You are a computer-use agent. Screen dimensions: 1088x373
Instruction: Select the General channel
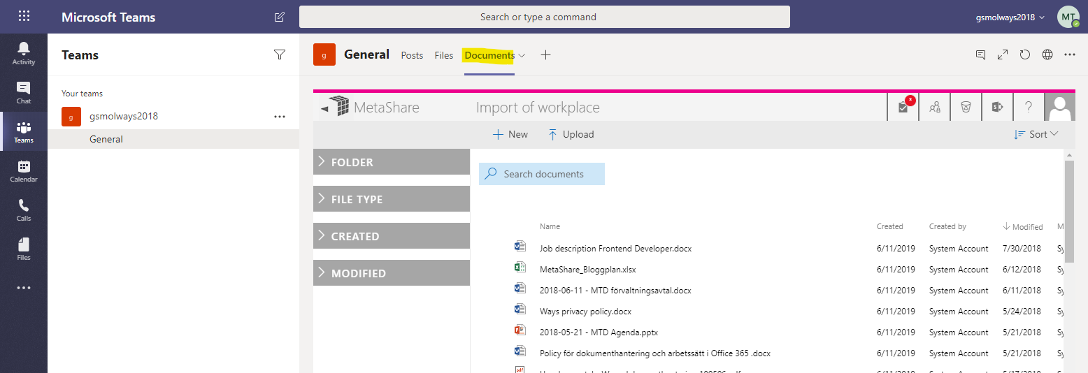[x=173, y=139]
